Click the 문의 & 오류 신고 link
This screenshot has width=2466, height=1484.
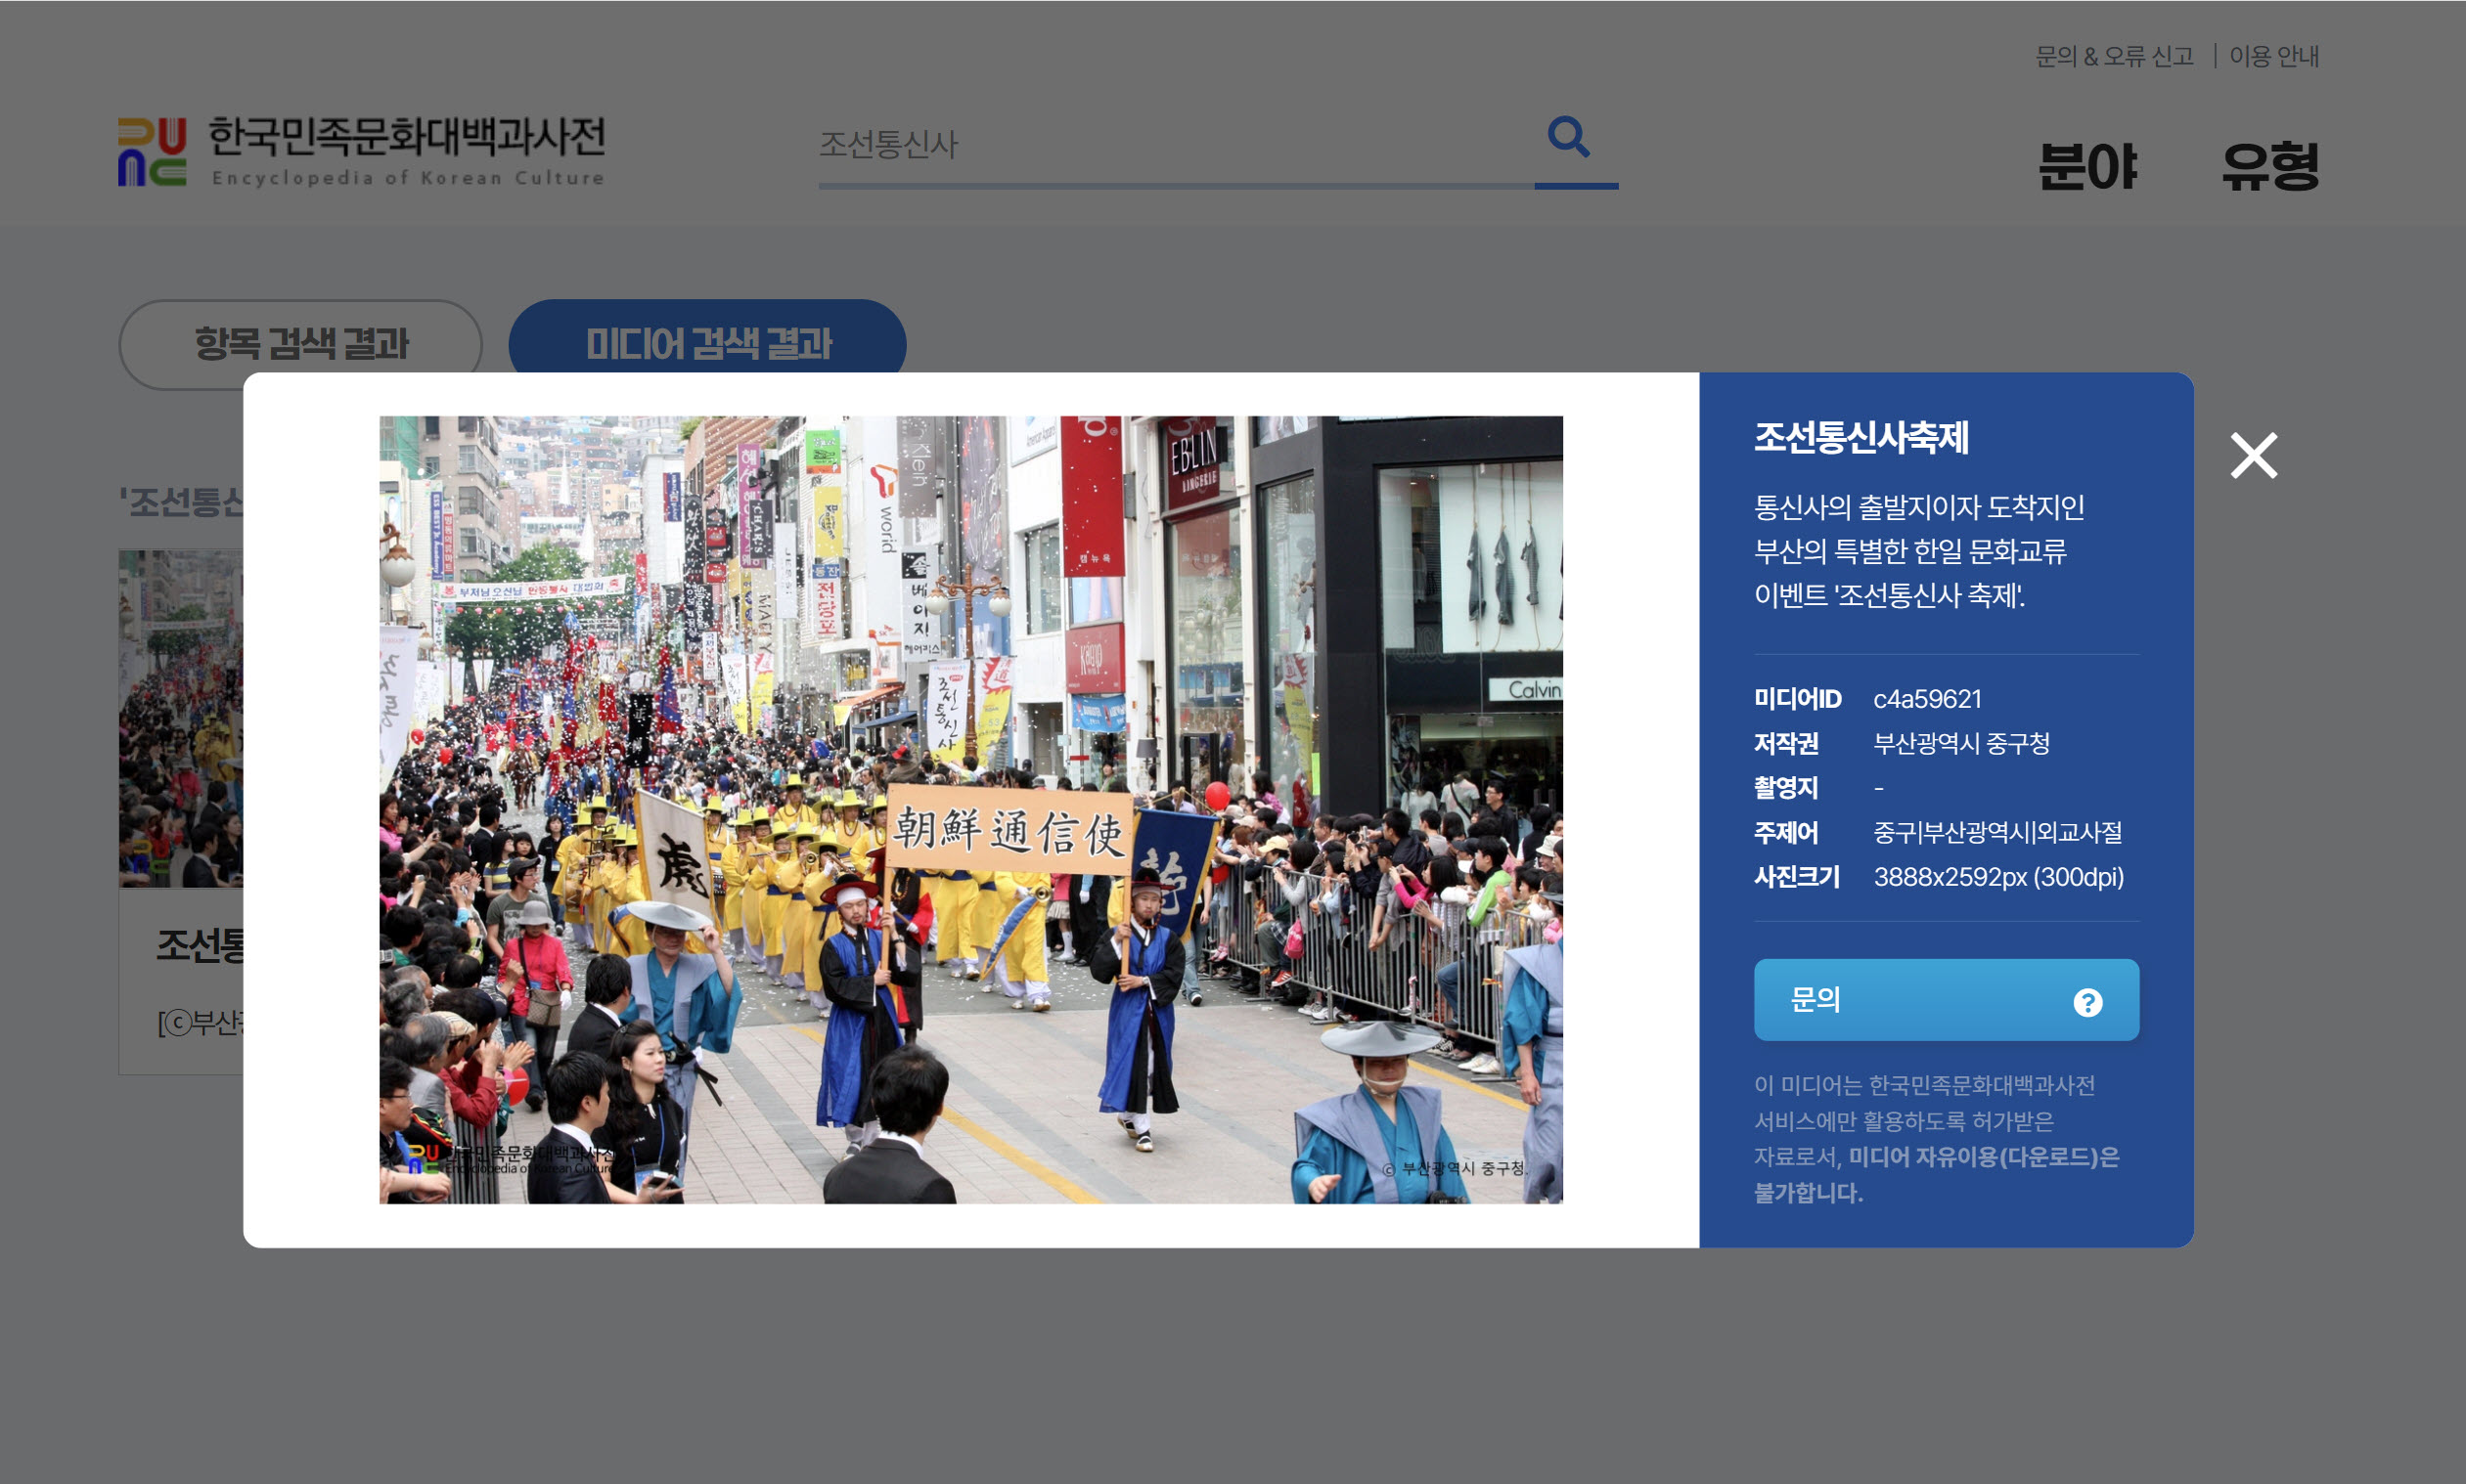click(x=2114, y=56)
